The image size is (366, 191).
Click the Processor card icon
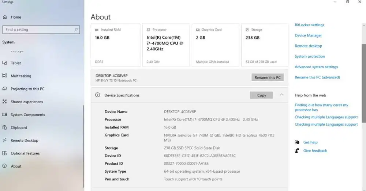coord(148,30)
